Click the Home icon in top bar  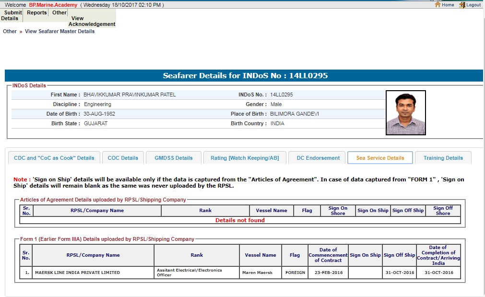click(438, 5)
